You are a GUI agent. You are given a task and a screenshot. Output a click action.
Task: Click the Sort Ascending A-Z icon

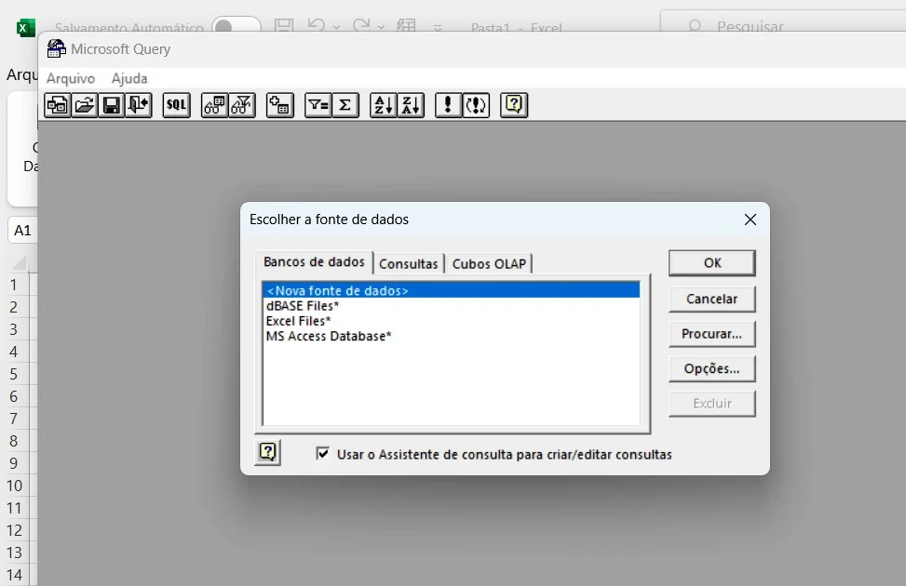click(383, 105)
